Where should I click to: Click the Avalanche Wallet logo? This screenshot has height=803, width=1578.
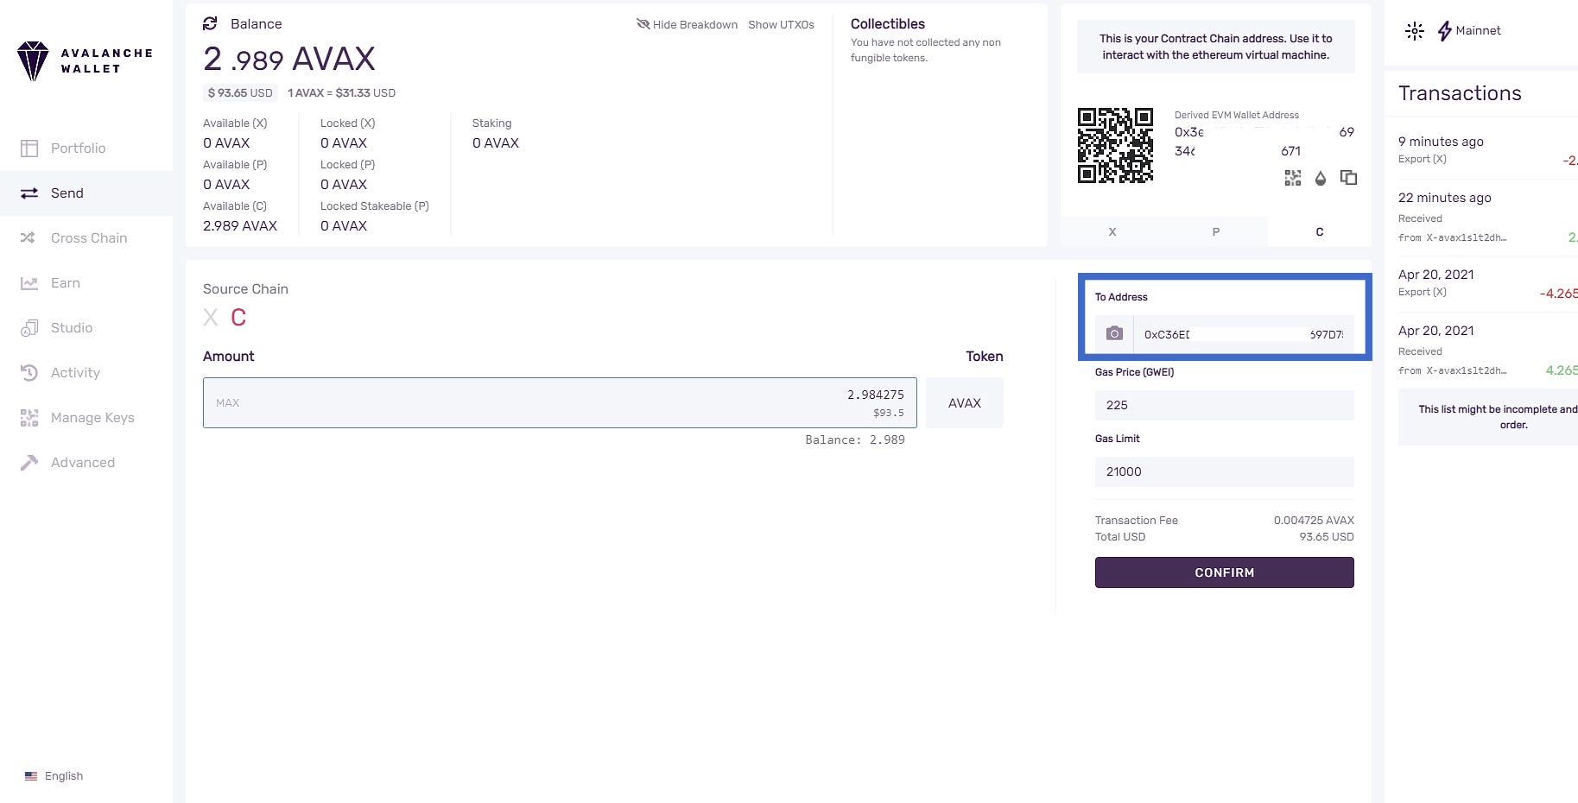pos(85,60)
